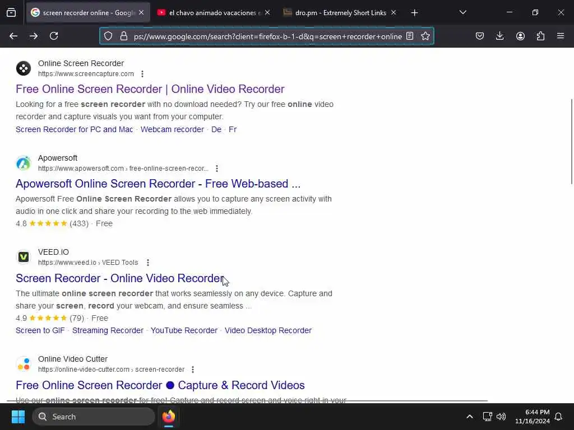Open a new tab with plus button
574x430 pixels.
click(x=414, y=13)
